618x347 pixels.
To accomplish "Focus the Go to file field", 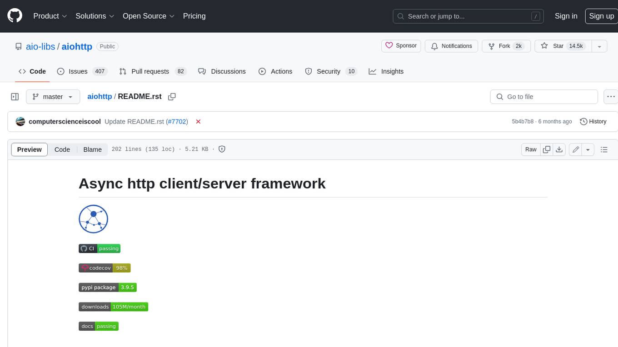I will 544,97.
